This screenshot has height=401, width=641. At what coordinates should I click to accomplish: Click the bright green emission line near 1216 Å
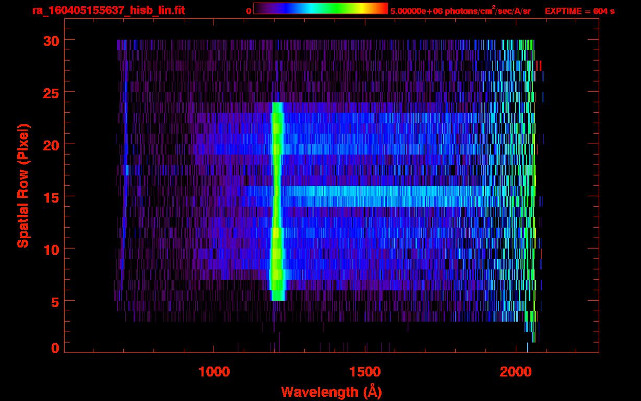click(x=277, y=201)
